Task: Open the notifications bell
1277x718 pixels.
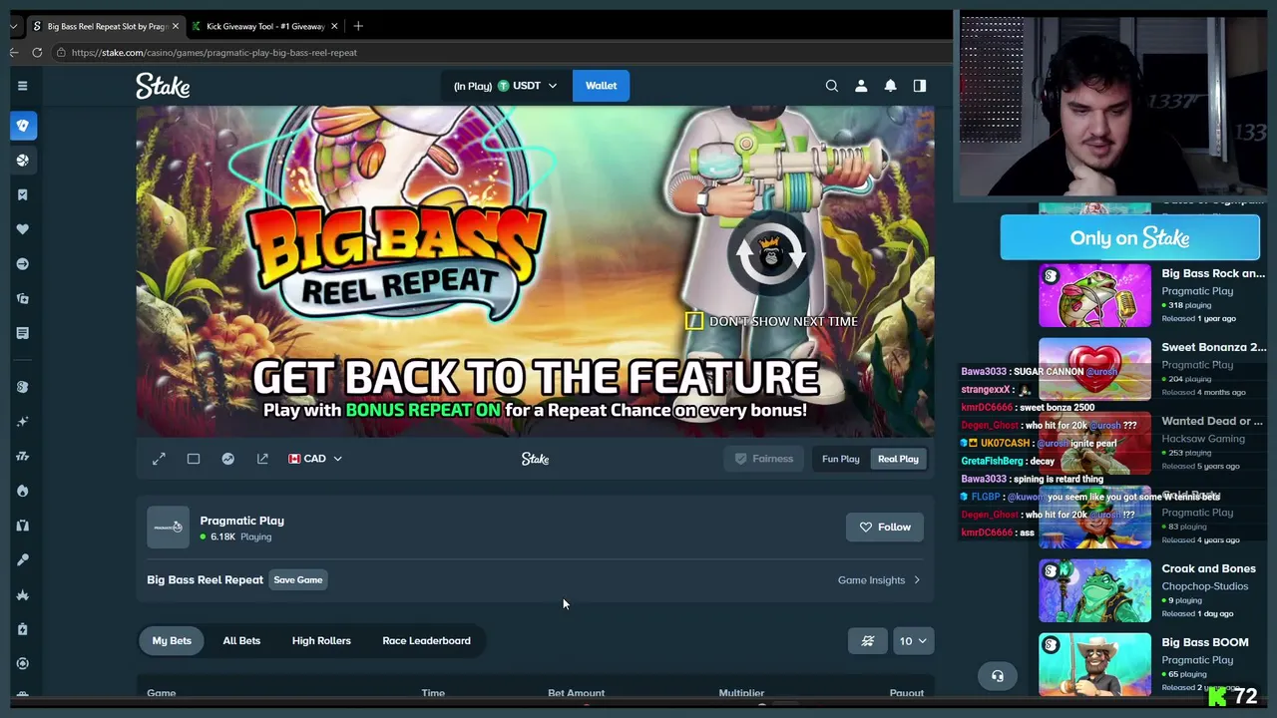Action: 890,86
